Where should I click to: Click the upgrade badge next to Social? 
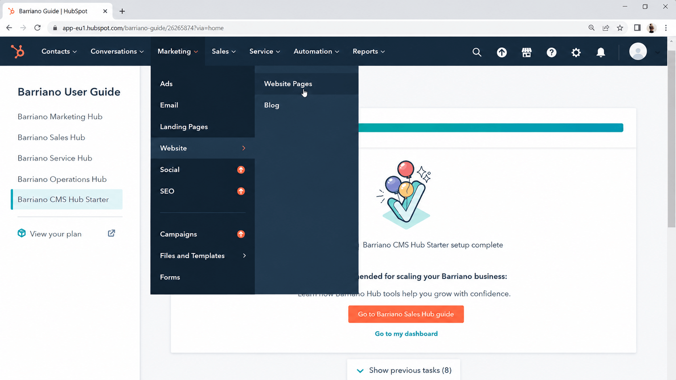[241, 170]
